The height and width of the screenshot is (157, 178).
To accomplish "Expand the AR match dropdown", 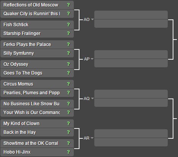I will 92,138.
